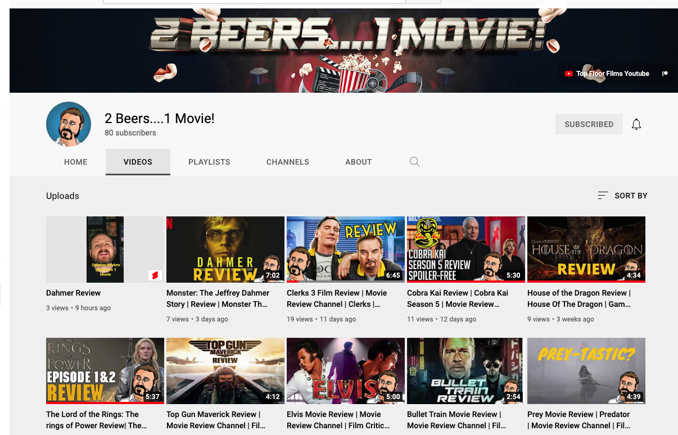Open the Playlists tab
Viewport: 678px width, 435px height.
(x=209, y=162)
